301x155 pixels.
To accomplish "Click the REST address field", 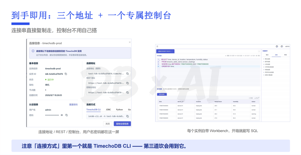I will point(109,83).
